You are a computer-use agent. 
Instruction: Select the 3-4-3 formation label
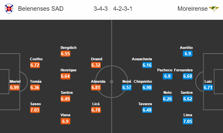(x=101, y=9)
